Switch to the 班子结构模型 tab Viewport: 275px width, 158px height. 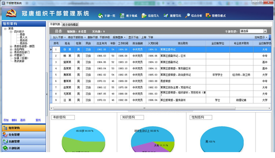pos(70,25)
